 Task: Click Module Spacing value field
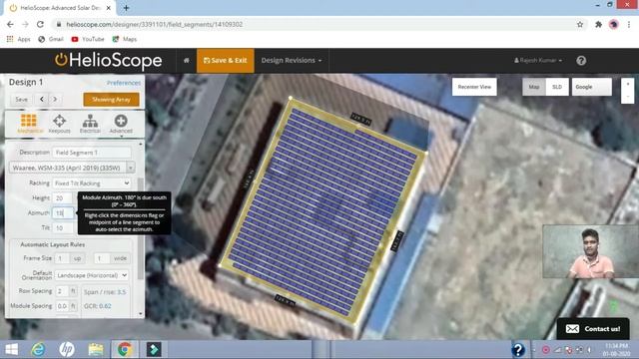point(62,306)
